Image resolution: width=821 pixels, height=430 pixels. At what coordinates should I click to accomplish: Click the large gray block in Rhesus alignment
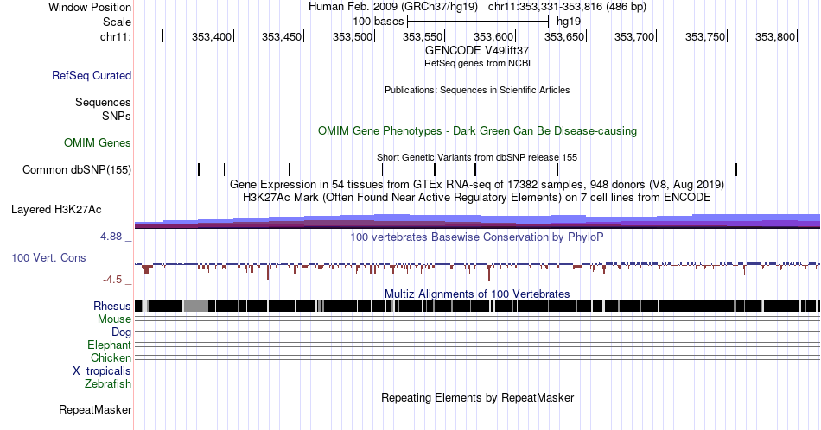196,306
